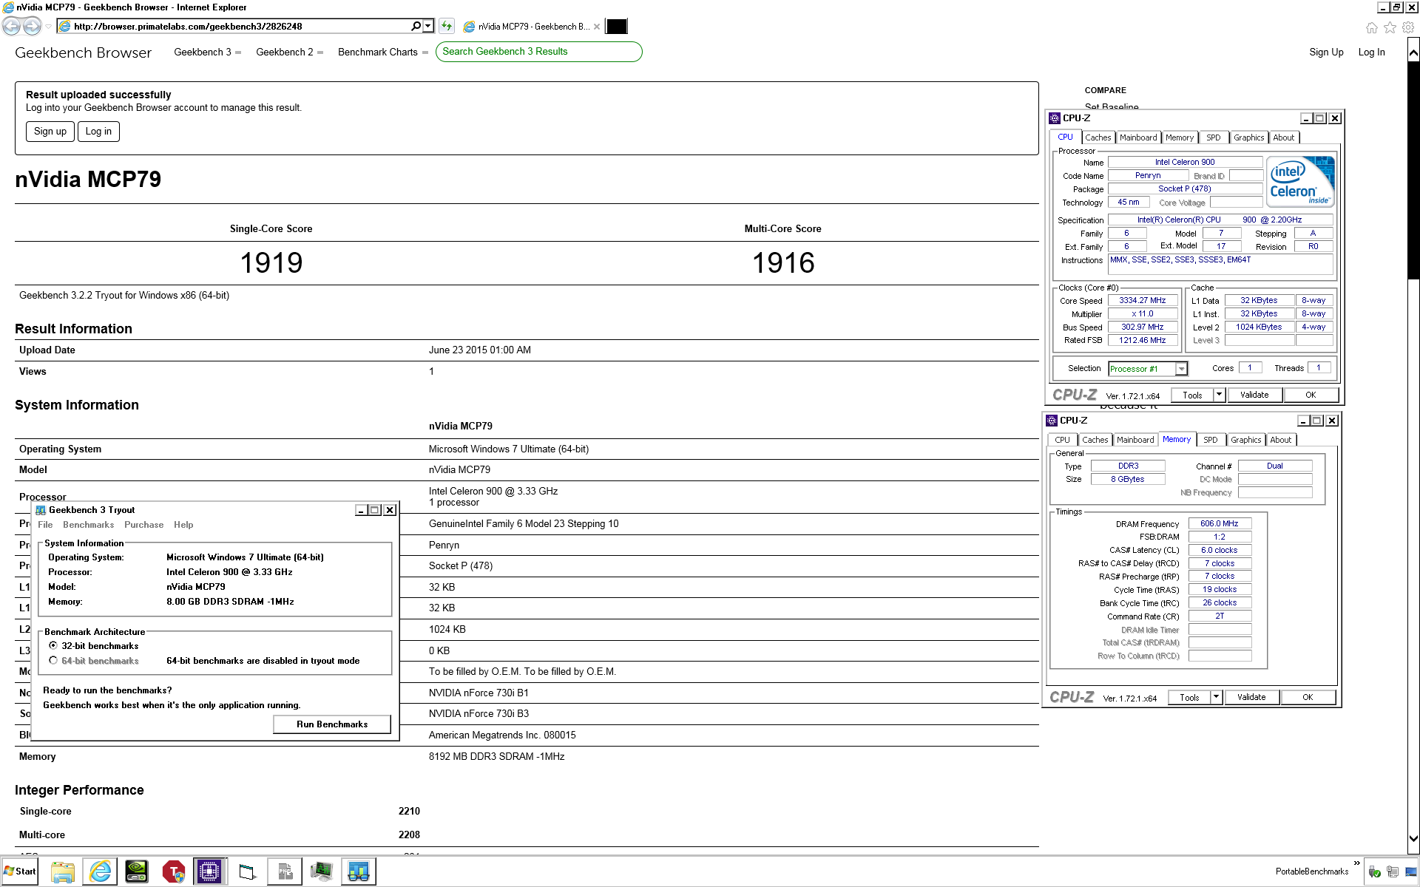Viewport: 1420px width, 887px height.
Task: Open Graphics tab in upper CPU-Z window
Action: pyautogui.click(x=1249, y=137)
